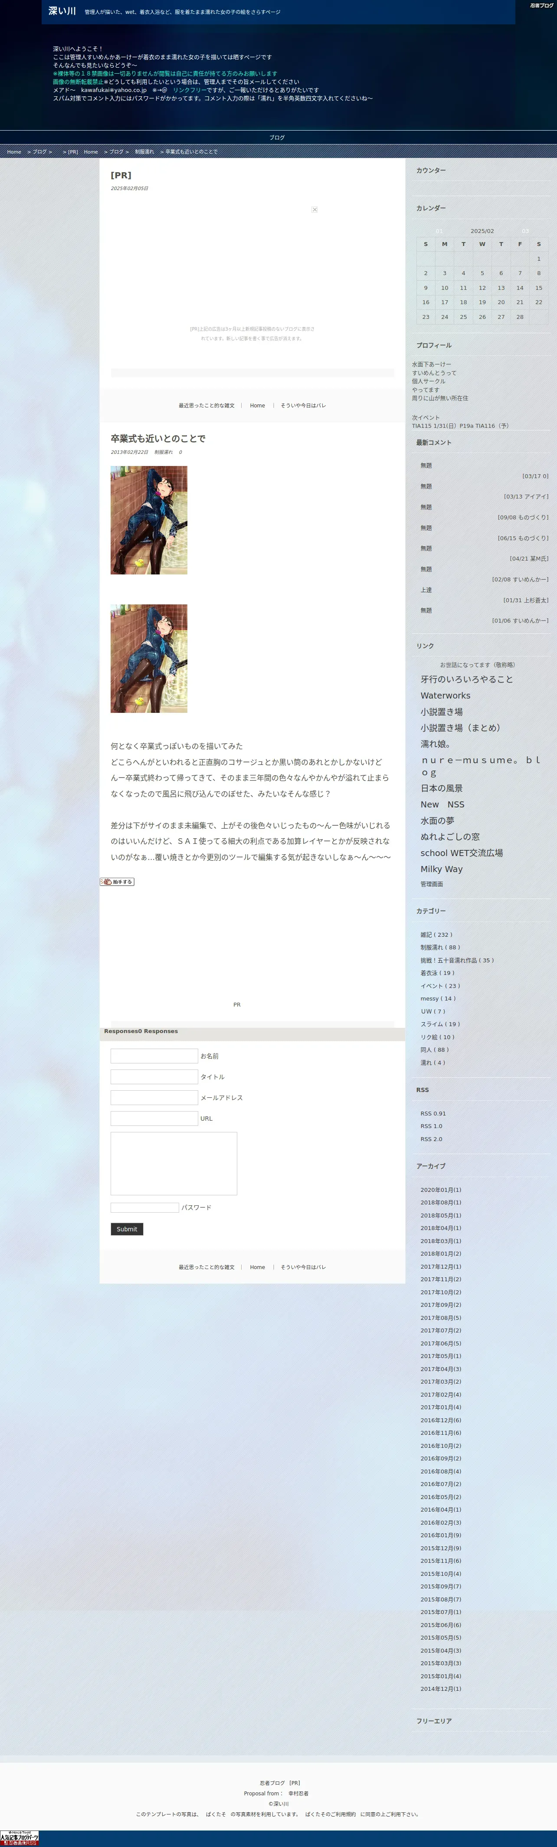Open the 2016年01月(9) archive
The width and height of the screenshot is (557, 1847).
pos(441,1535)
